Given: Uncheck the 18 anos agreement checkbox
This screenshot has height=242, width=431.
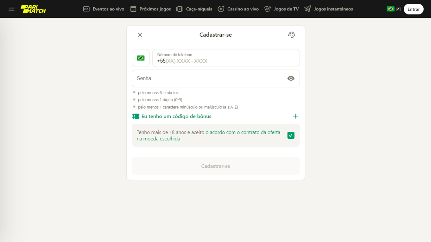Looking at the screenshot, I should [x=291, y=135].
